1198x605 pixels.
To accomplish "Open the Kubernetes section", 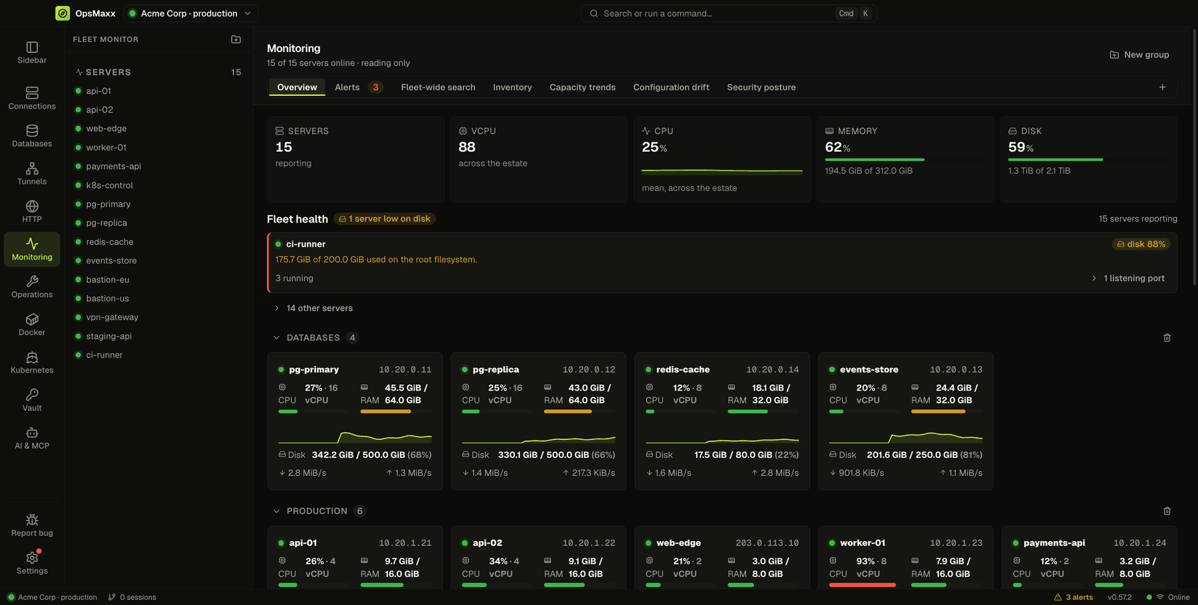I will (x=32, y=363).
